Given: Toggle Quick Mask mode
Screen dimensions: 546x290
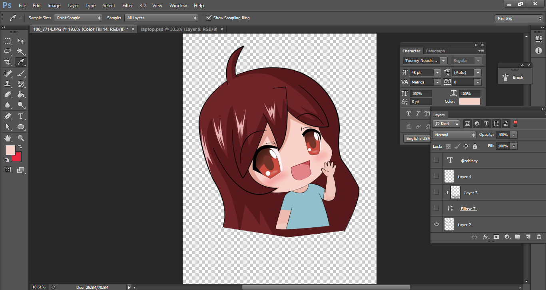Looking at the screenshot, I should coord(8,170).
